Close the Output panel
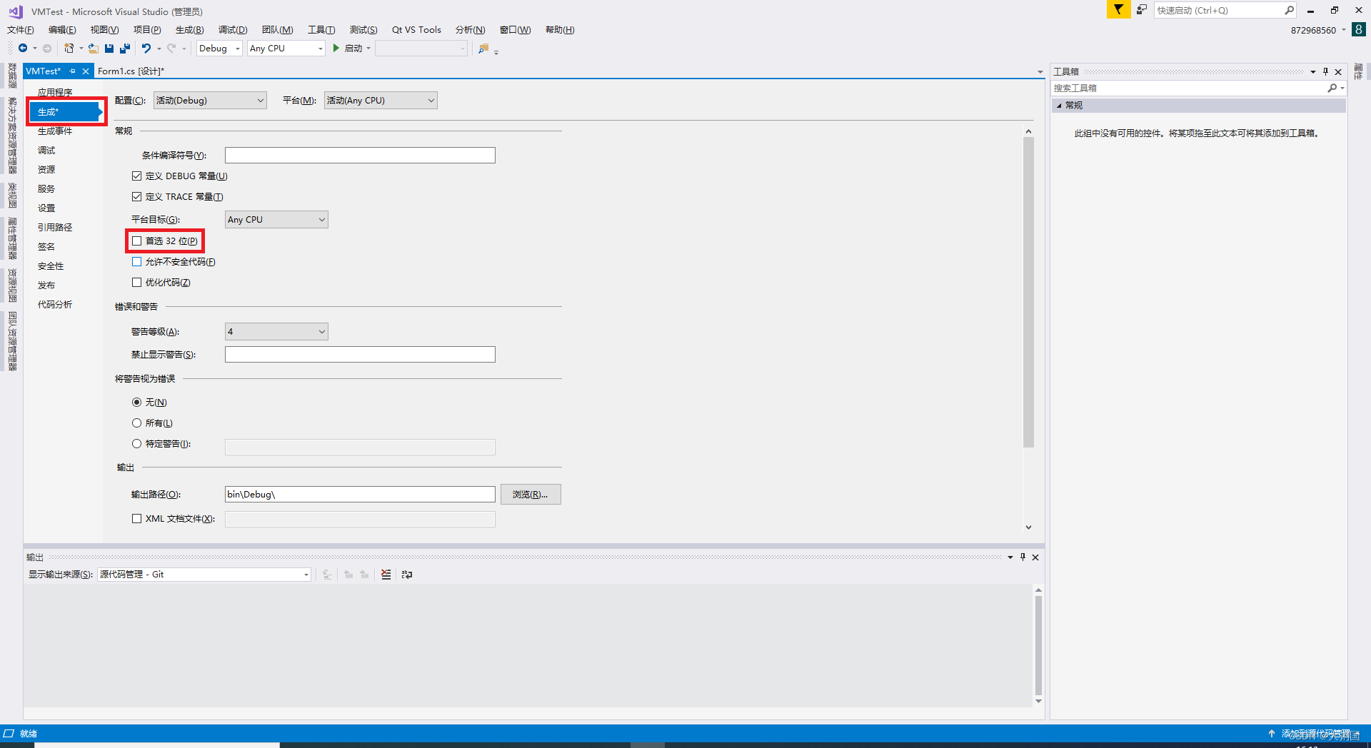Viewport: 1371px width, 748px height. coord(1035,557)
